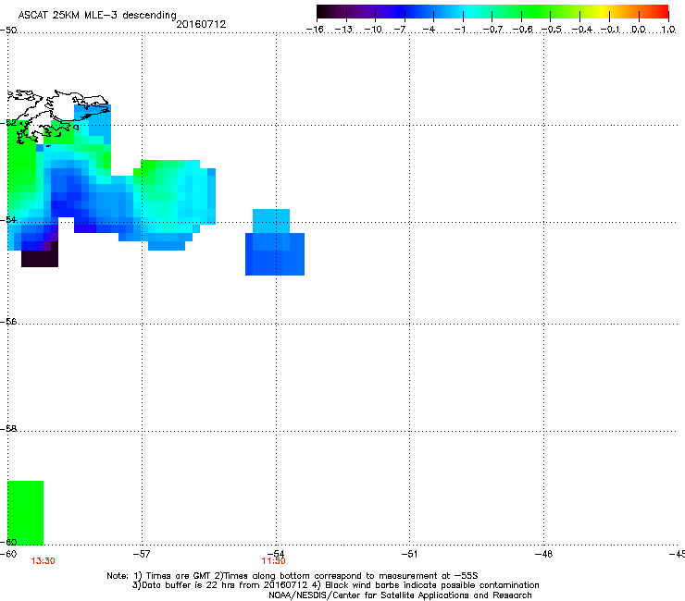This screenshot has height=601, width=685.
Task: Click the -13 tick label on the color bar
Action: coord(343,30)
